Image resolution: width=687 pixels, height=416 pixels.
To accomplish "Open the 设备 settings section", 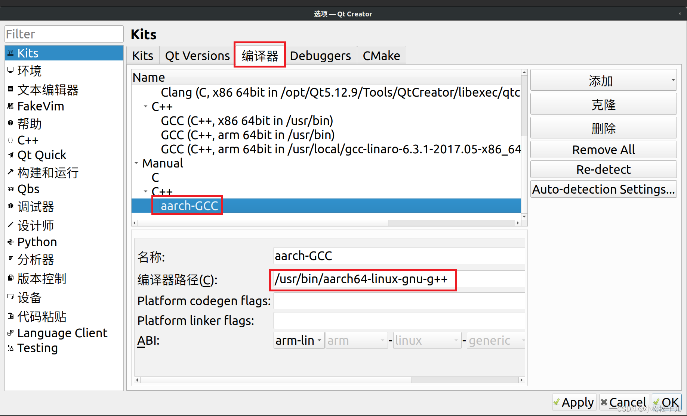I will tap(30, 297).
